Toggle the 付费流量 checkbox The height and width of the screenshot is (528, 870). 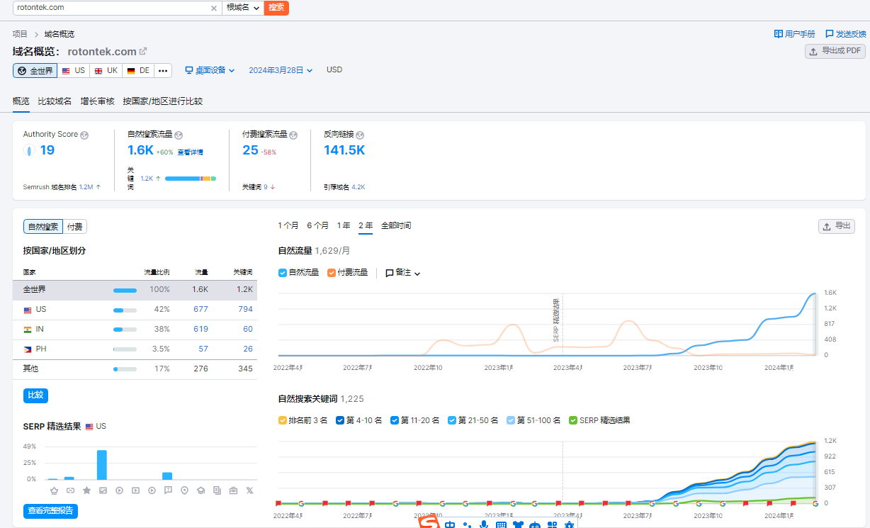(x=332, y=273)
